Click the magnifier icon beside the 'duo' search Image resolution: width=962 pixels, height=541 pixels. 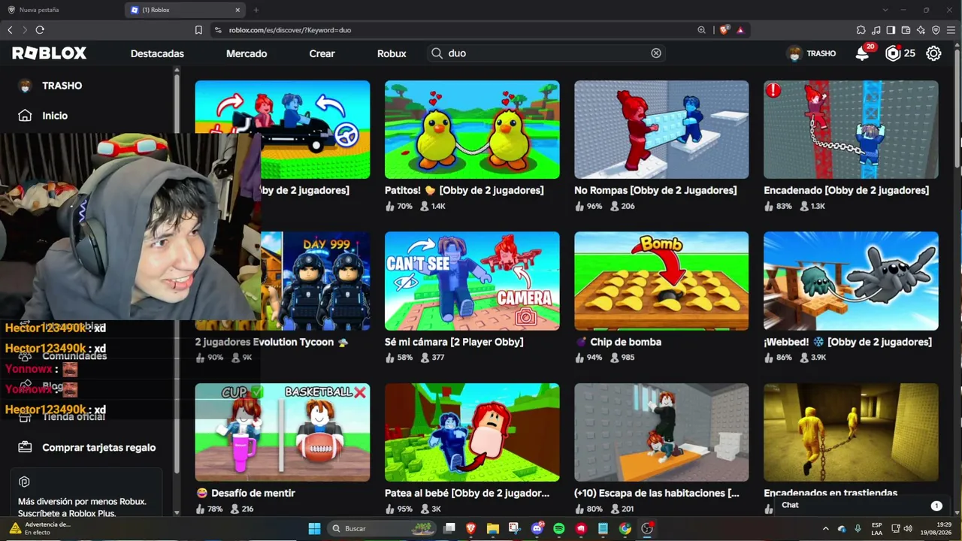(x=437, y=53)
